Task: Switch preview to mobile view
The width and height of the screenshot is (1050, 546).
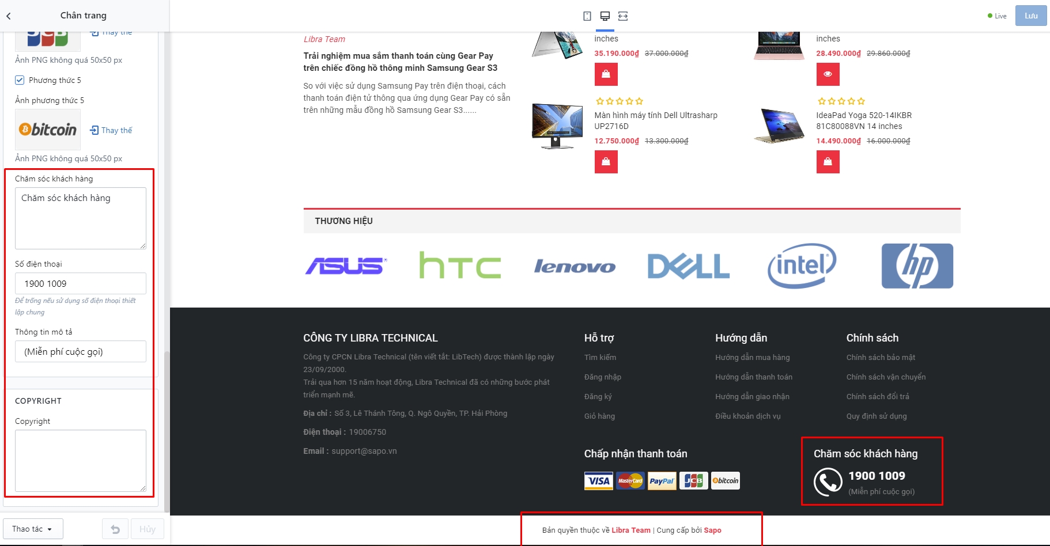Action: point(587,16)
